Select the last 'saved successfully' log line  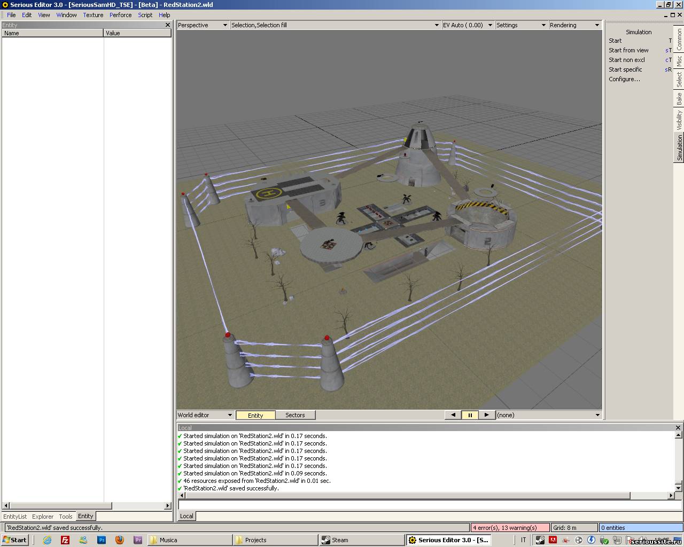click(231, 488)
